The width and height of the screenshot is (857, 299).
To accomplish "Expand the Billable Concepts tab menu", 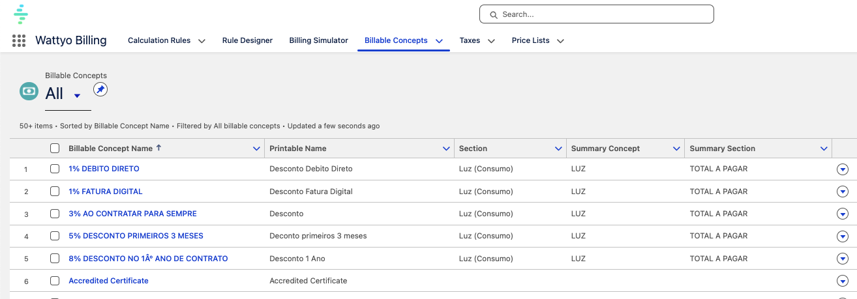I will tap(440, 41).
